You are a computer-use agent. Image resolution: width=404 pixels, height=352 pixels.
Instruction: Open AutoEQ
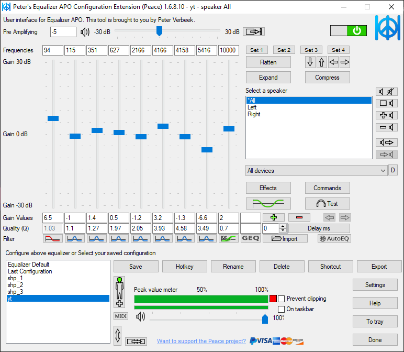334,238
